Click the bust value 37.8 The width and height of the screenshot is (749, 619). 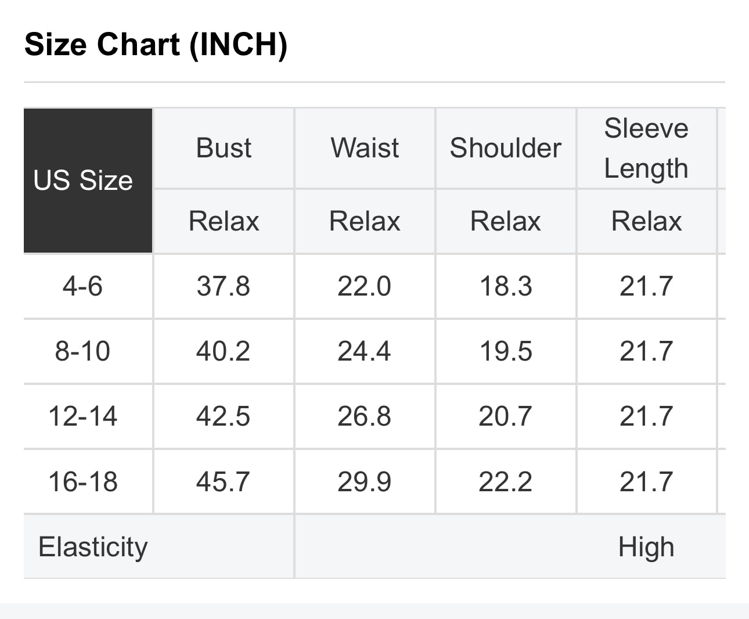coord(224,286)
